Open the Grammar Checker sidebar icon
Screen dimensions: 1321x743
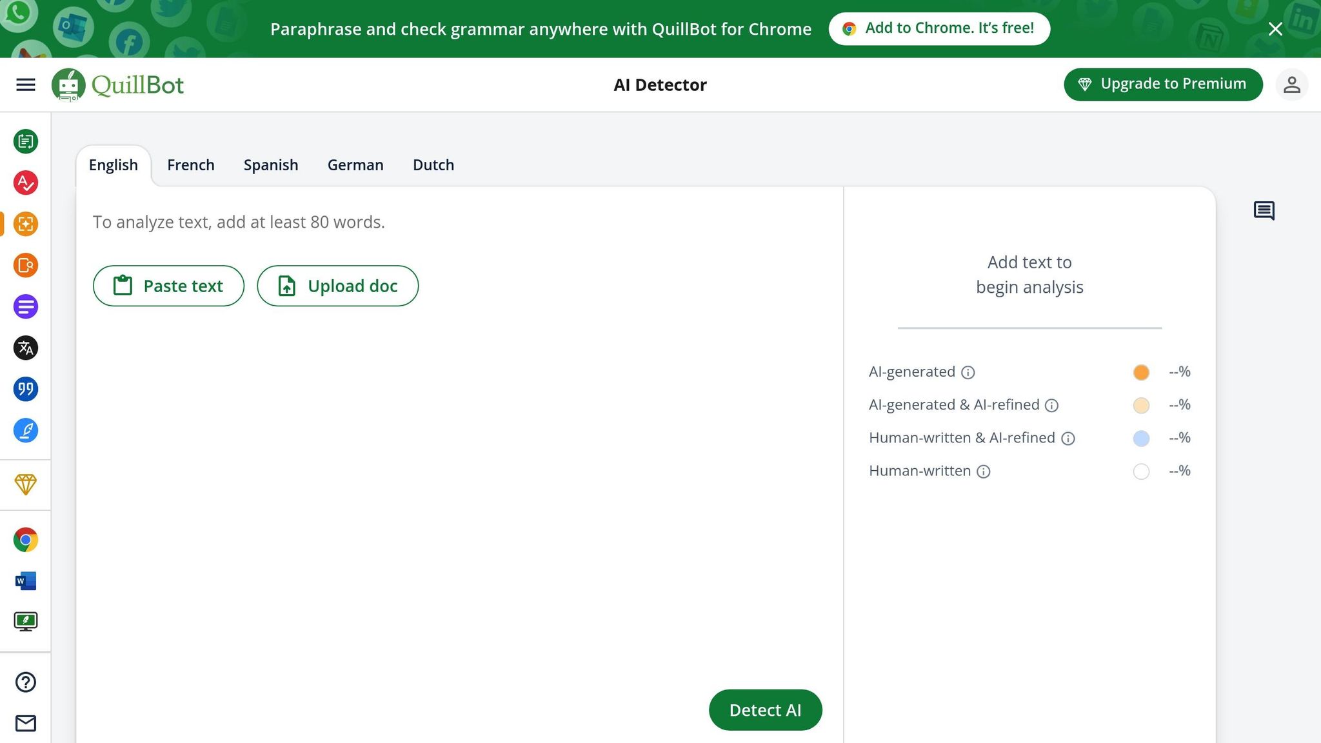[26, 183]
